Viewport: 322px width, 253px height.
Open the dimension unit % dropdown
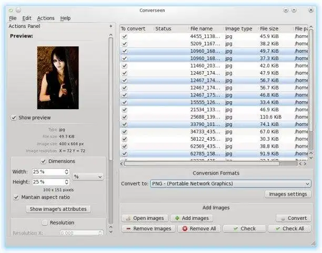88,177
